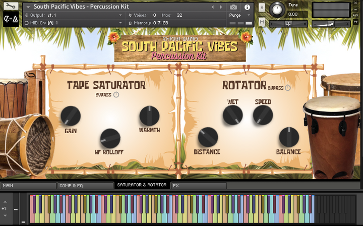The width and height of the screenshot is (363, 226).
Task: Go to previous instrument arrow
Action: pyautogui.click(x=213, y=7)
